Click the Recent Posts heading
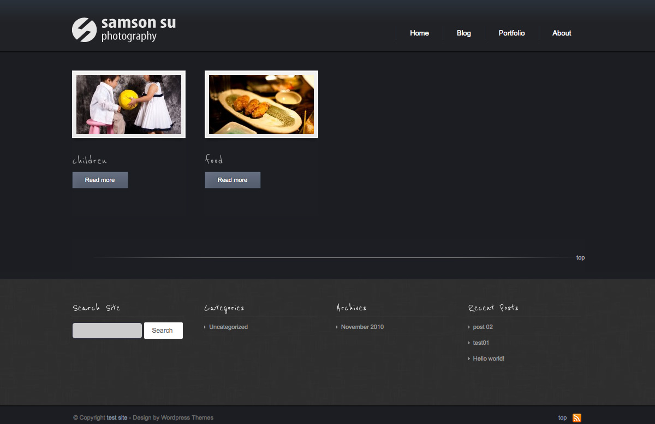 click(493, 308)
